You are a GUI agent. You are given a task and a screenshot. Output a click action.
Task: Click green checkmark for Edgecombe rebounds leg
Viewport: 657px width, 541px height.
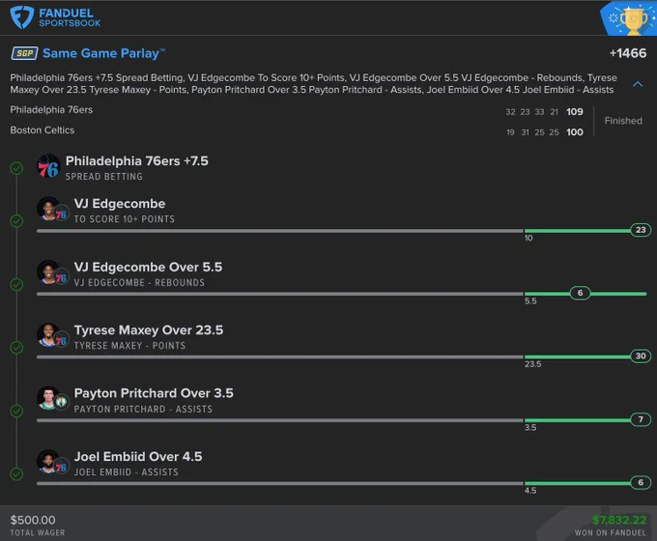coord(16,285)
